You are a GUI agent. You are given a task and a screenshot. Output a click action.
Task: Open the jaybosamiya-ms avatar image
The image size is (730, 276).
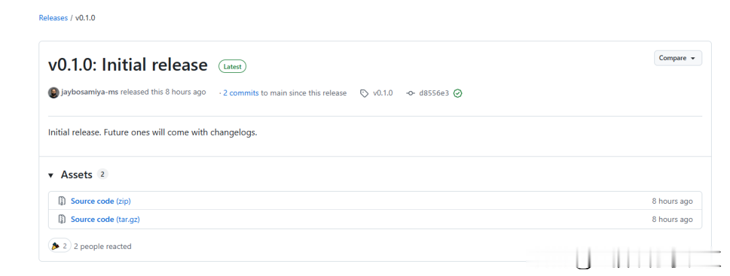(53, 92)
